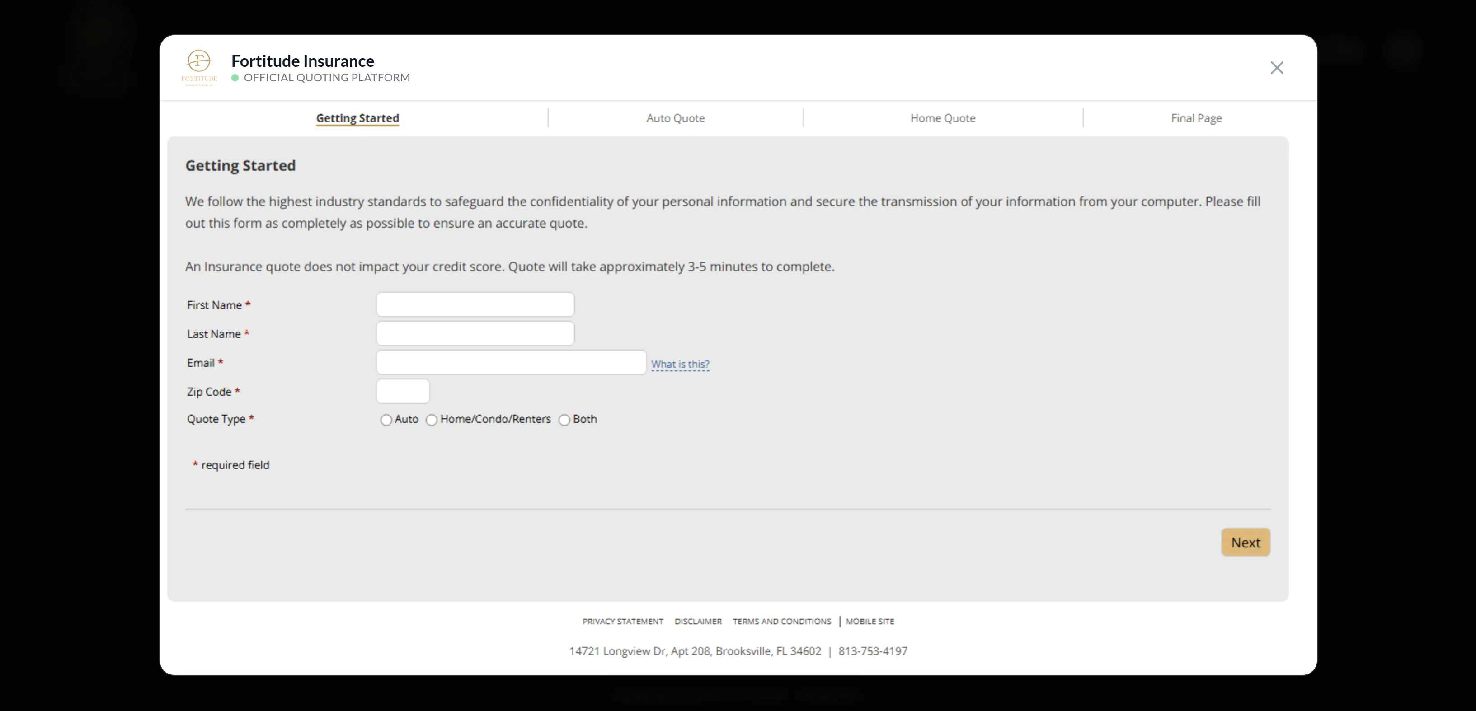Choose the Both quote type option
The width and height of the screenshot is (1476, 711).
[x=564, y=420]
